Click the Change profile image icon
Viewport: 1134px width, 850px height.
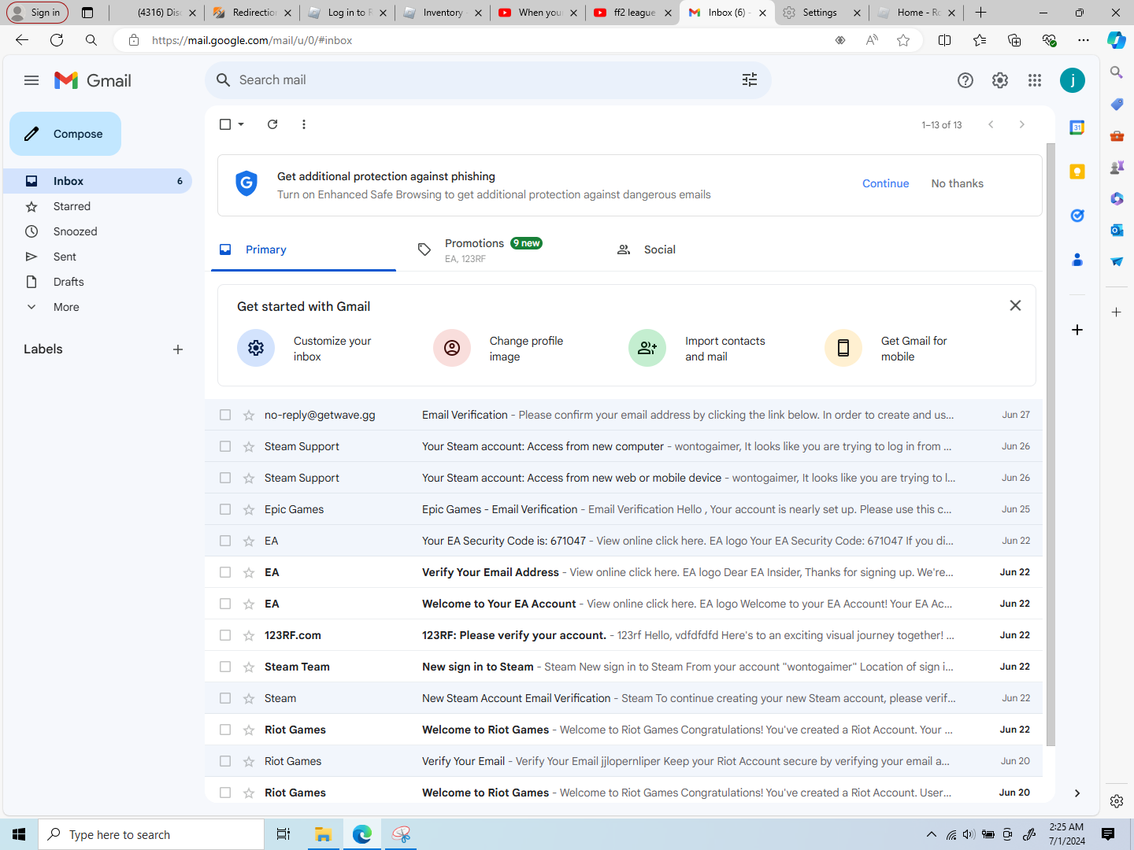pos(452,348)
